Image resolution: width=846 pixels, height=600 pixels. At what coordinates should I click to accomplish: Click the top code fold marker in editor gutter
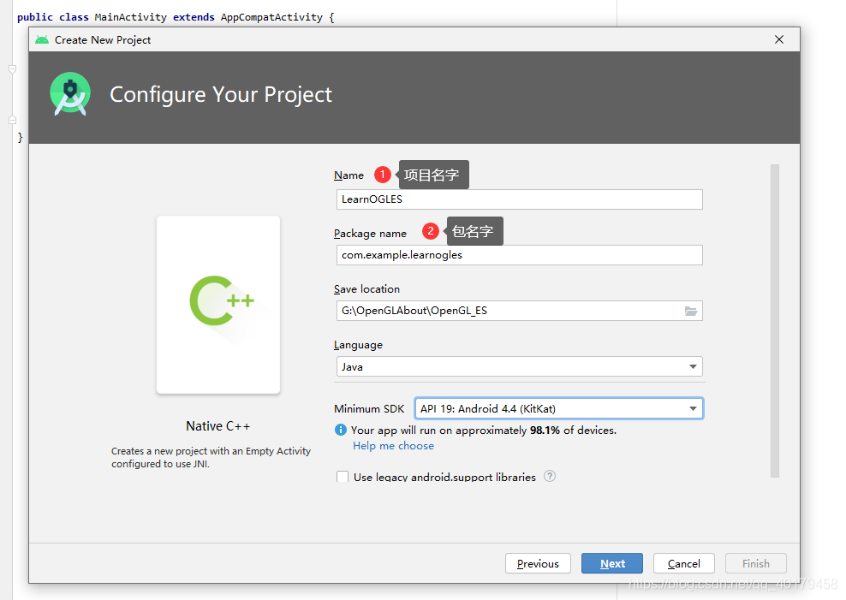click(x=12, y=69)
